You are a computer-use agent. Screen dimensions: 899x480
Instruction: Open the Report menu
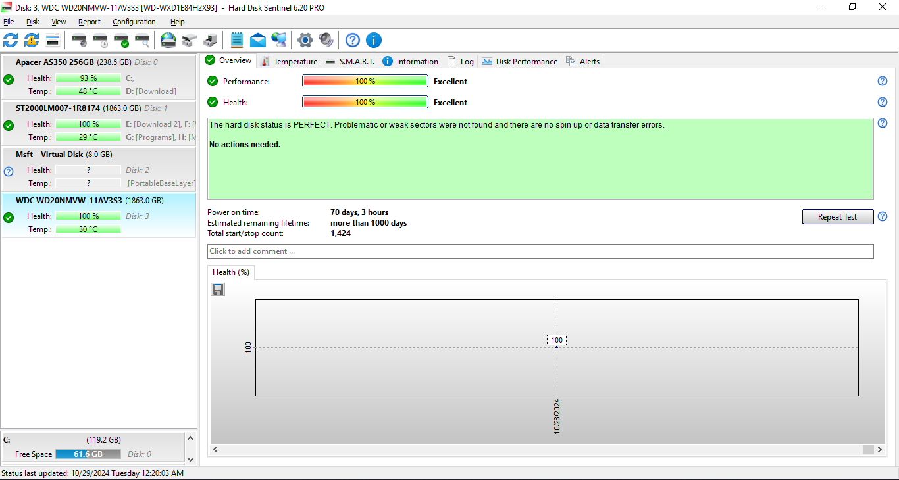coord(90,22)
